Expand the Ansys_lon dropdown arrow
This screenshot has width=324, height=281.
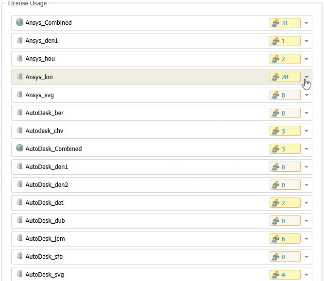coord(307,77)
